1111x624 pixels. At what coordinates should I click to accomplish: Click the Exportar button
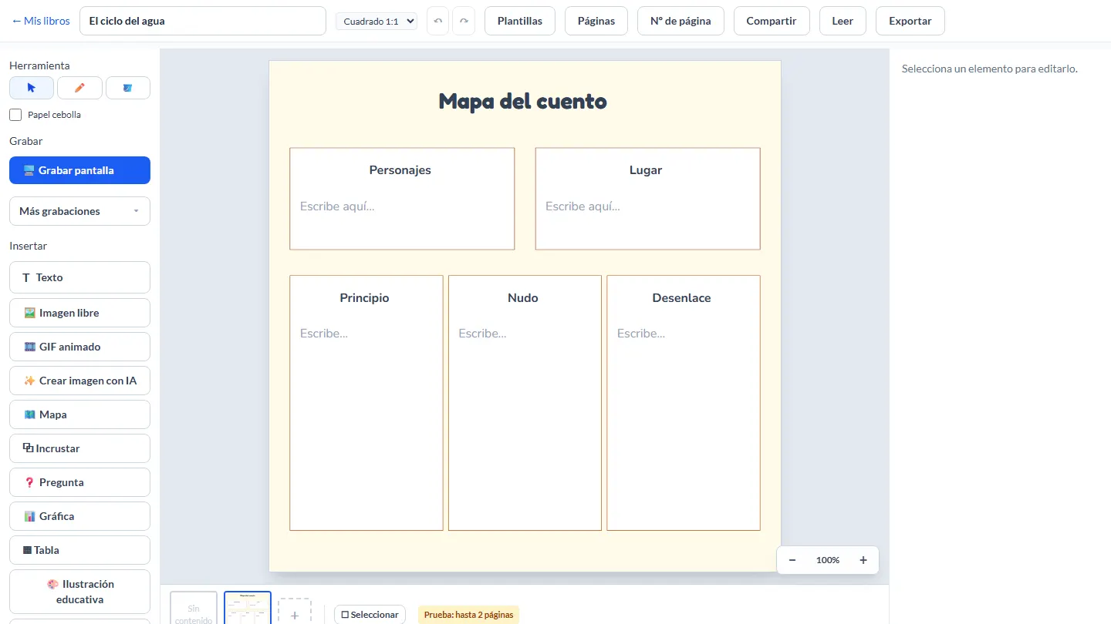pos(910,21)
